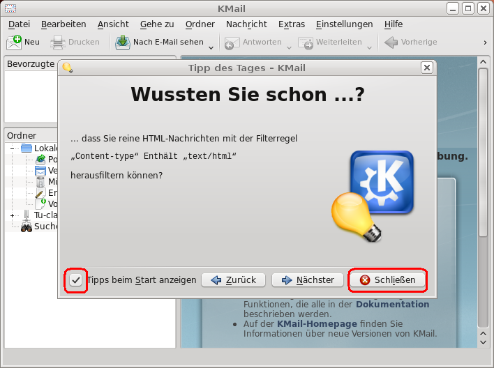
Task: Click the Schließen button
Action: pyautogui.click(x=387, y=280)
